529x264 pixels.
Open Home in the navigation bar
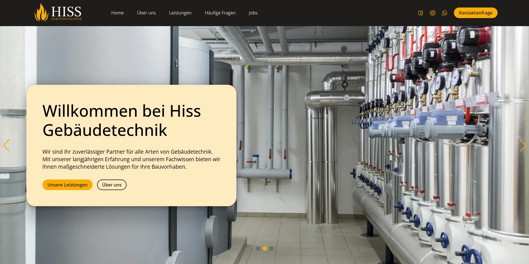pos(117,13)
